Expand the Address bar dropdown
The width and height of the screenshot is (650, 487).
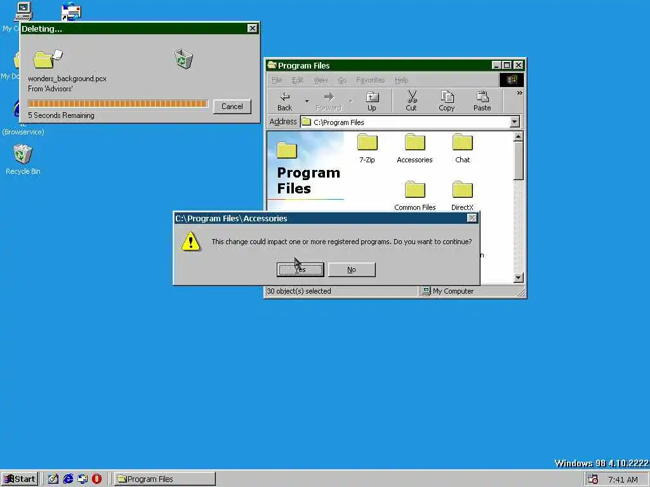coord(514,122)
